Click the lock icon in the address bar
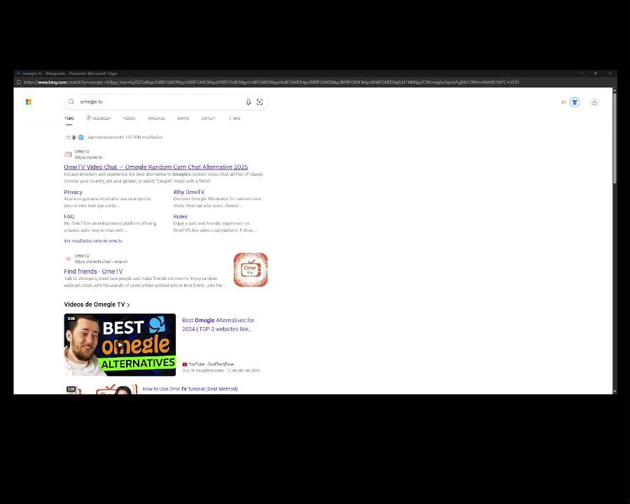 18,82
